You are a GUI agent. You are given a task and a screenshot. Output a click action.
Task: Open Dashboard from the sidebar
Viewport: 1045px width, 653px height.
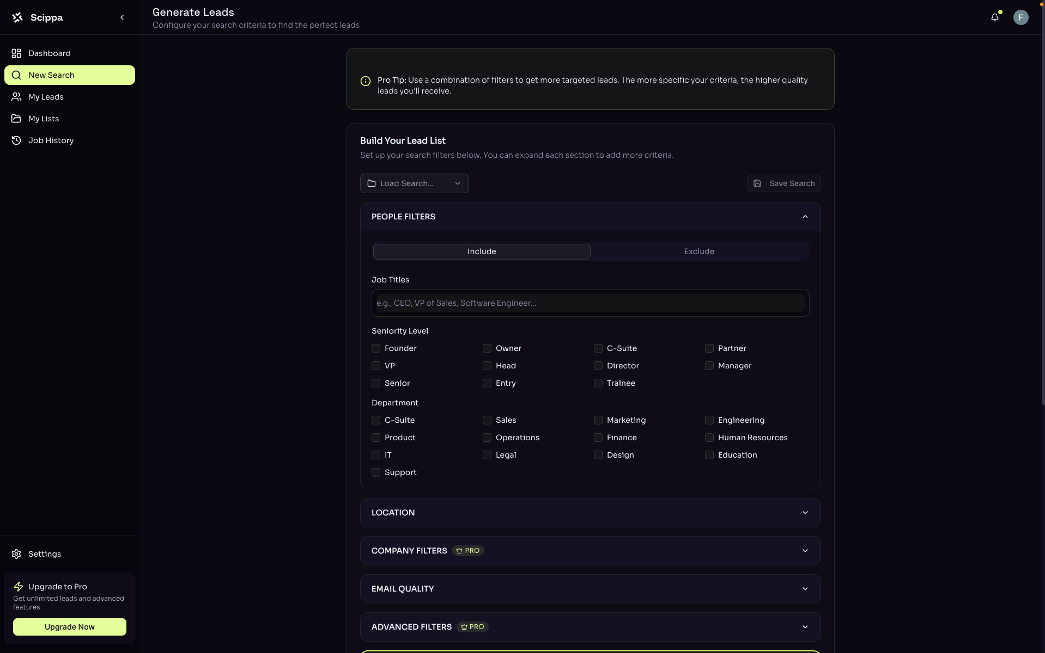(49, 53)
